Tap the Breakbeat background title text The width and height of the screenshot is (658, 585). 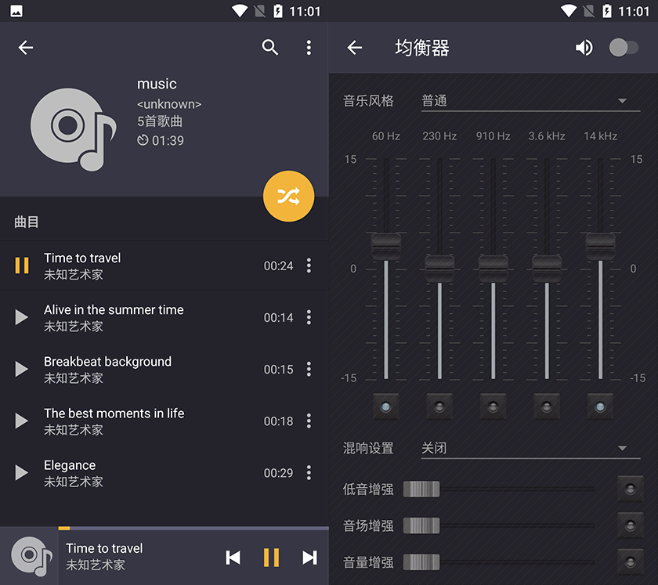pyautogui.click(x=107, y=361)
